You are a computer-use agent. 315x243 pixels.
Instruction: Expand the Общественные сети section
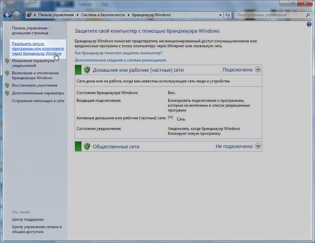[258, 146]
